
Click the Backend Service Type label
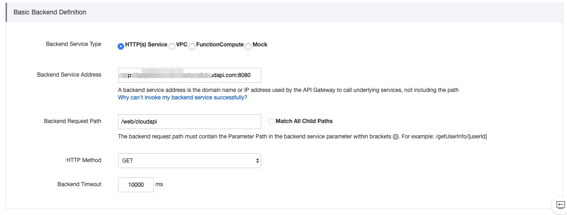[x=73, y=44]
